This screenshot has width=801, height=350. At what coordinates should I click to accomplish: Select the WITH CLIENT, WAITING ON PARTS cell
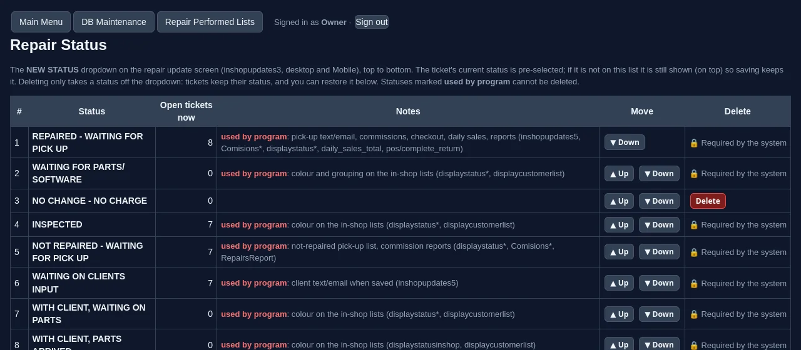pyautogui.click(x=92, y=314)
